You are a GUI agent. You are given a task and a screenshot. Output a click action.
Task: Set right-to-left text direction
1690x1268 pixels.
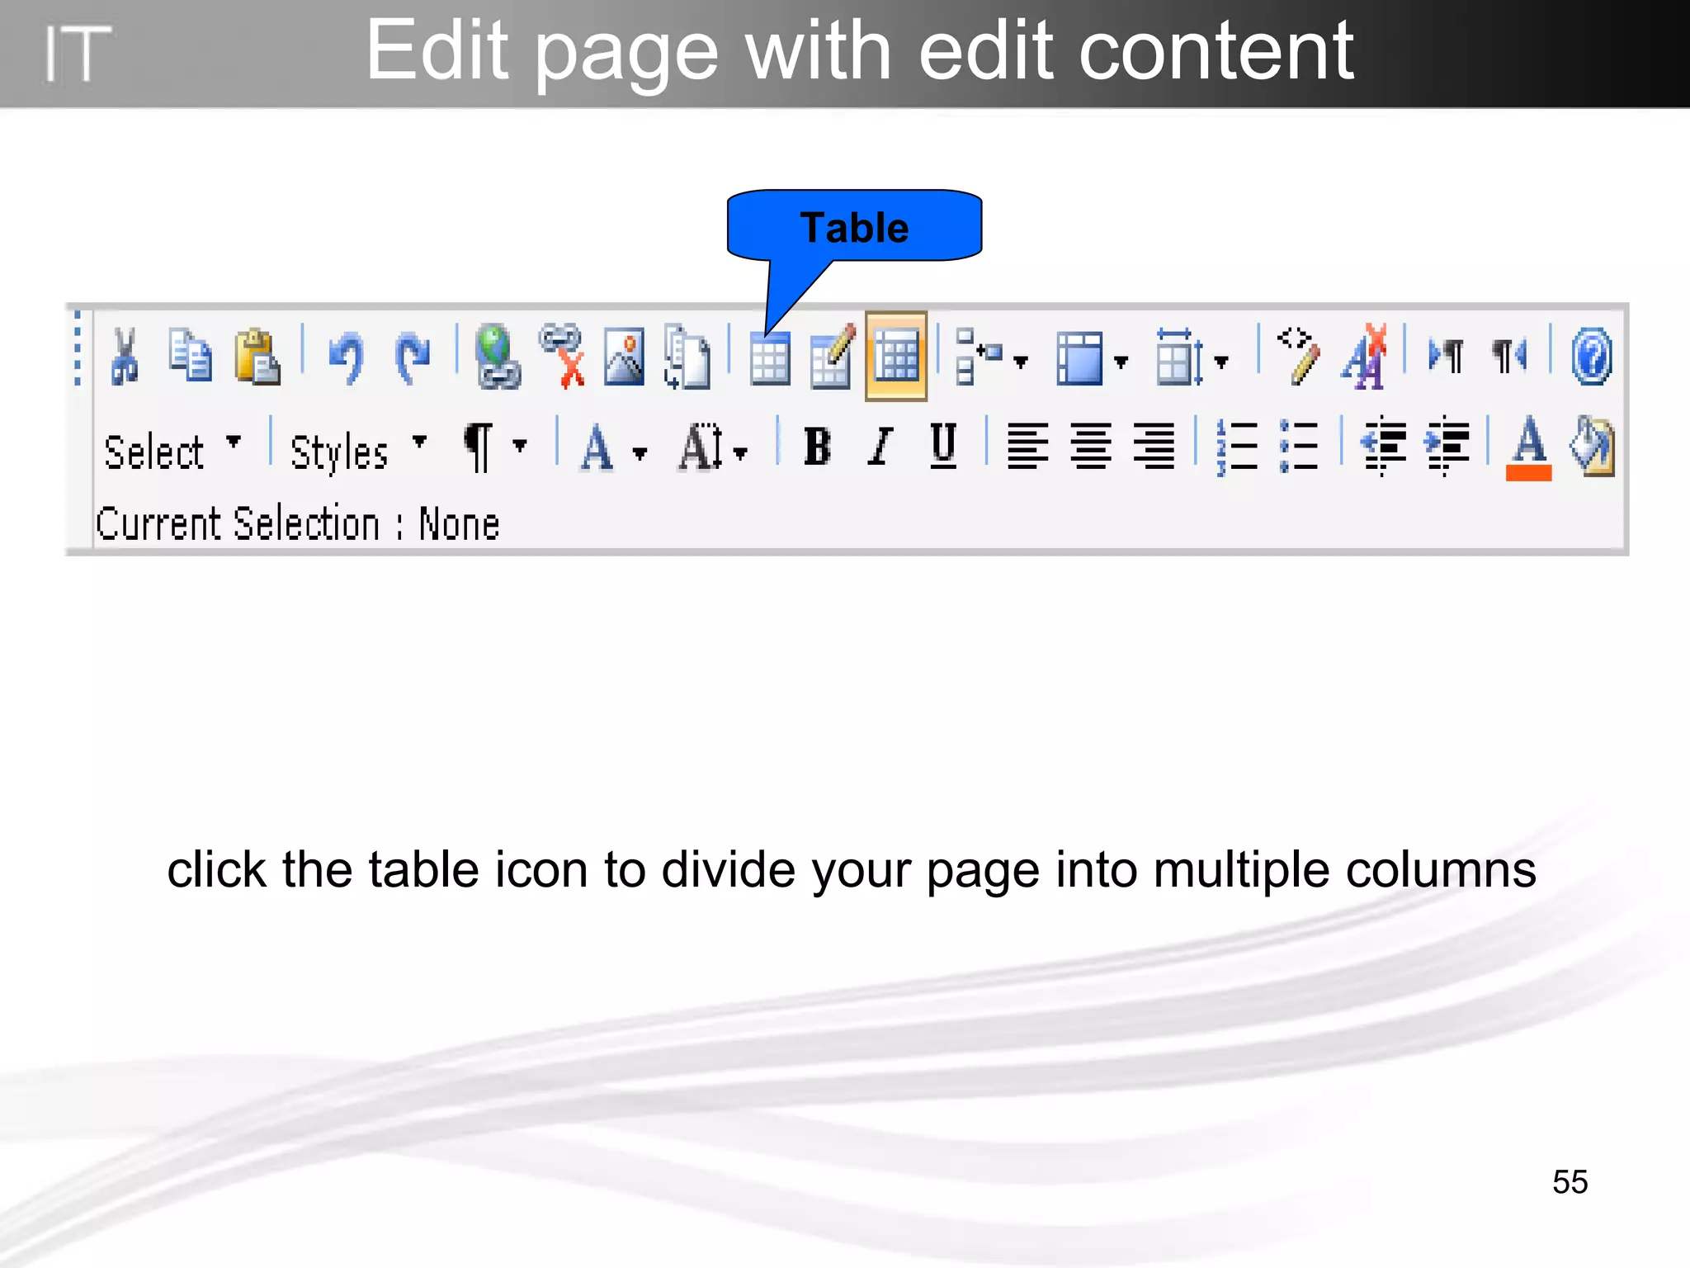point(1510,356)
